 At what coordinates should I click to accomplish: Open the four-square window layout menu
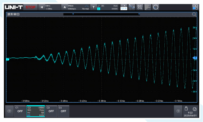click(x=195, y=7)
